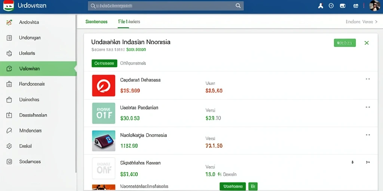Open the Andovirta sidebar item icon
The image size is (383, 191).
(x=9, y=22)
